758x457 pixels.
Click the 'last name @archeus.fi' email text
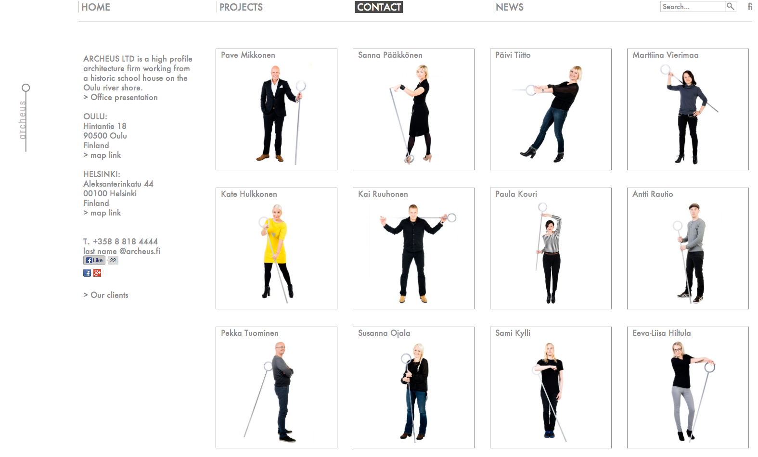[122, 251]
